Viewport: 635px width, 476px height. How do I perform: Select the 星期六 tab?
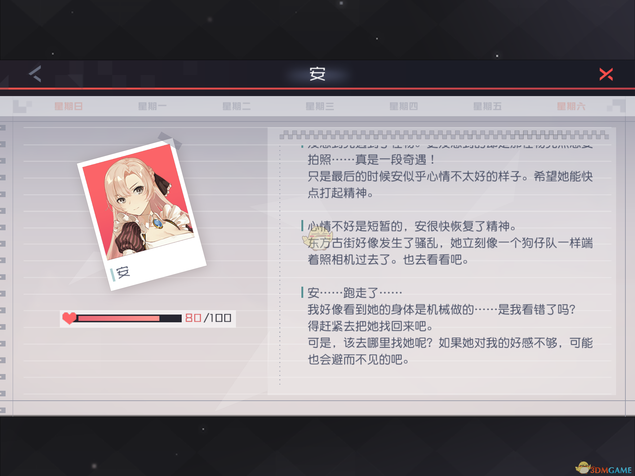(571, 107)
